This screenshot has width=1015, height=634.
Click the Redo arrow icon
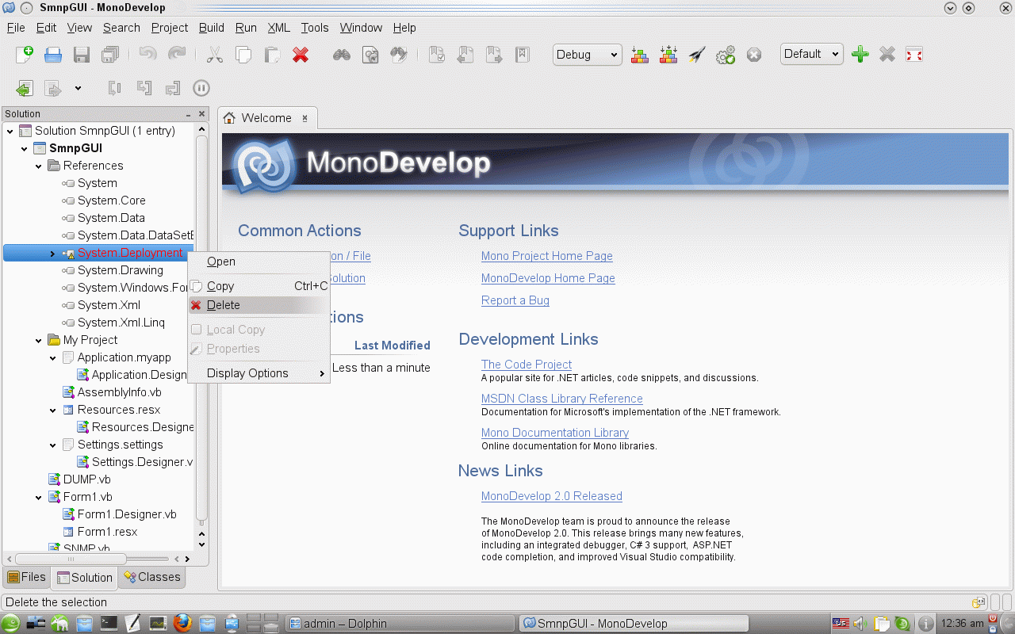[177, 55]
